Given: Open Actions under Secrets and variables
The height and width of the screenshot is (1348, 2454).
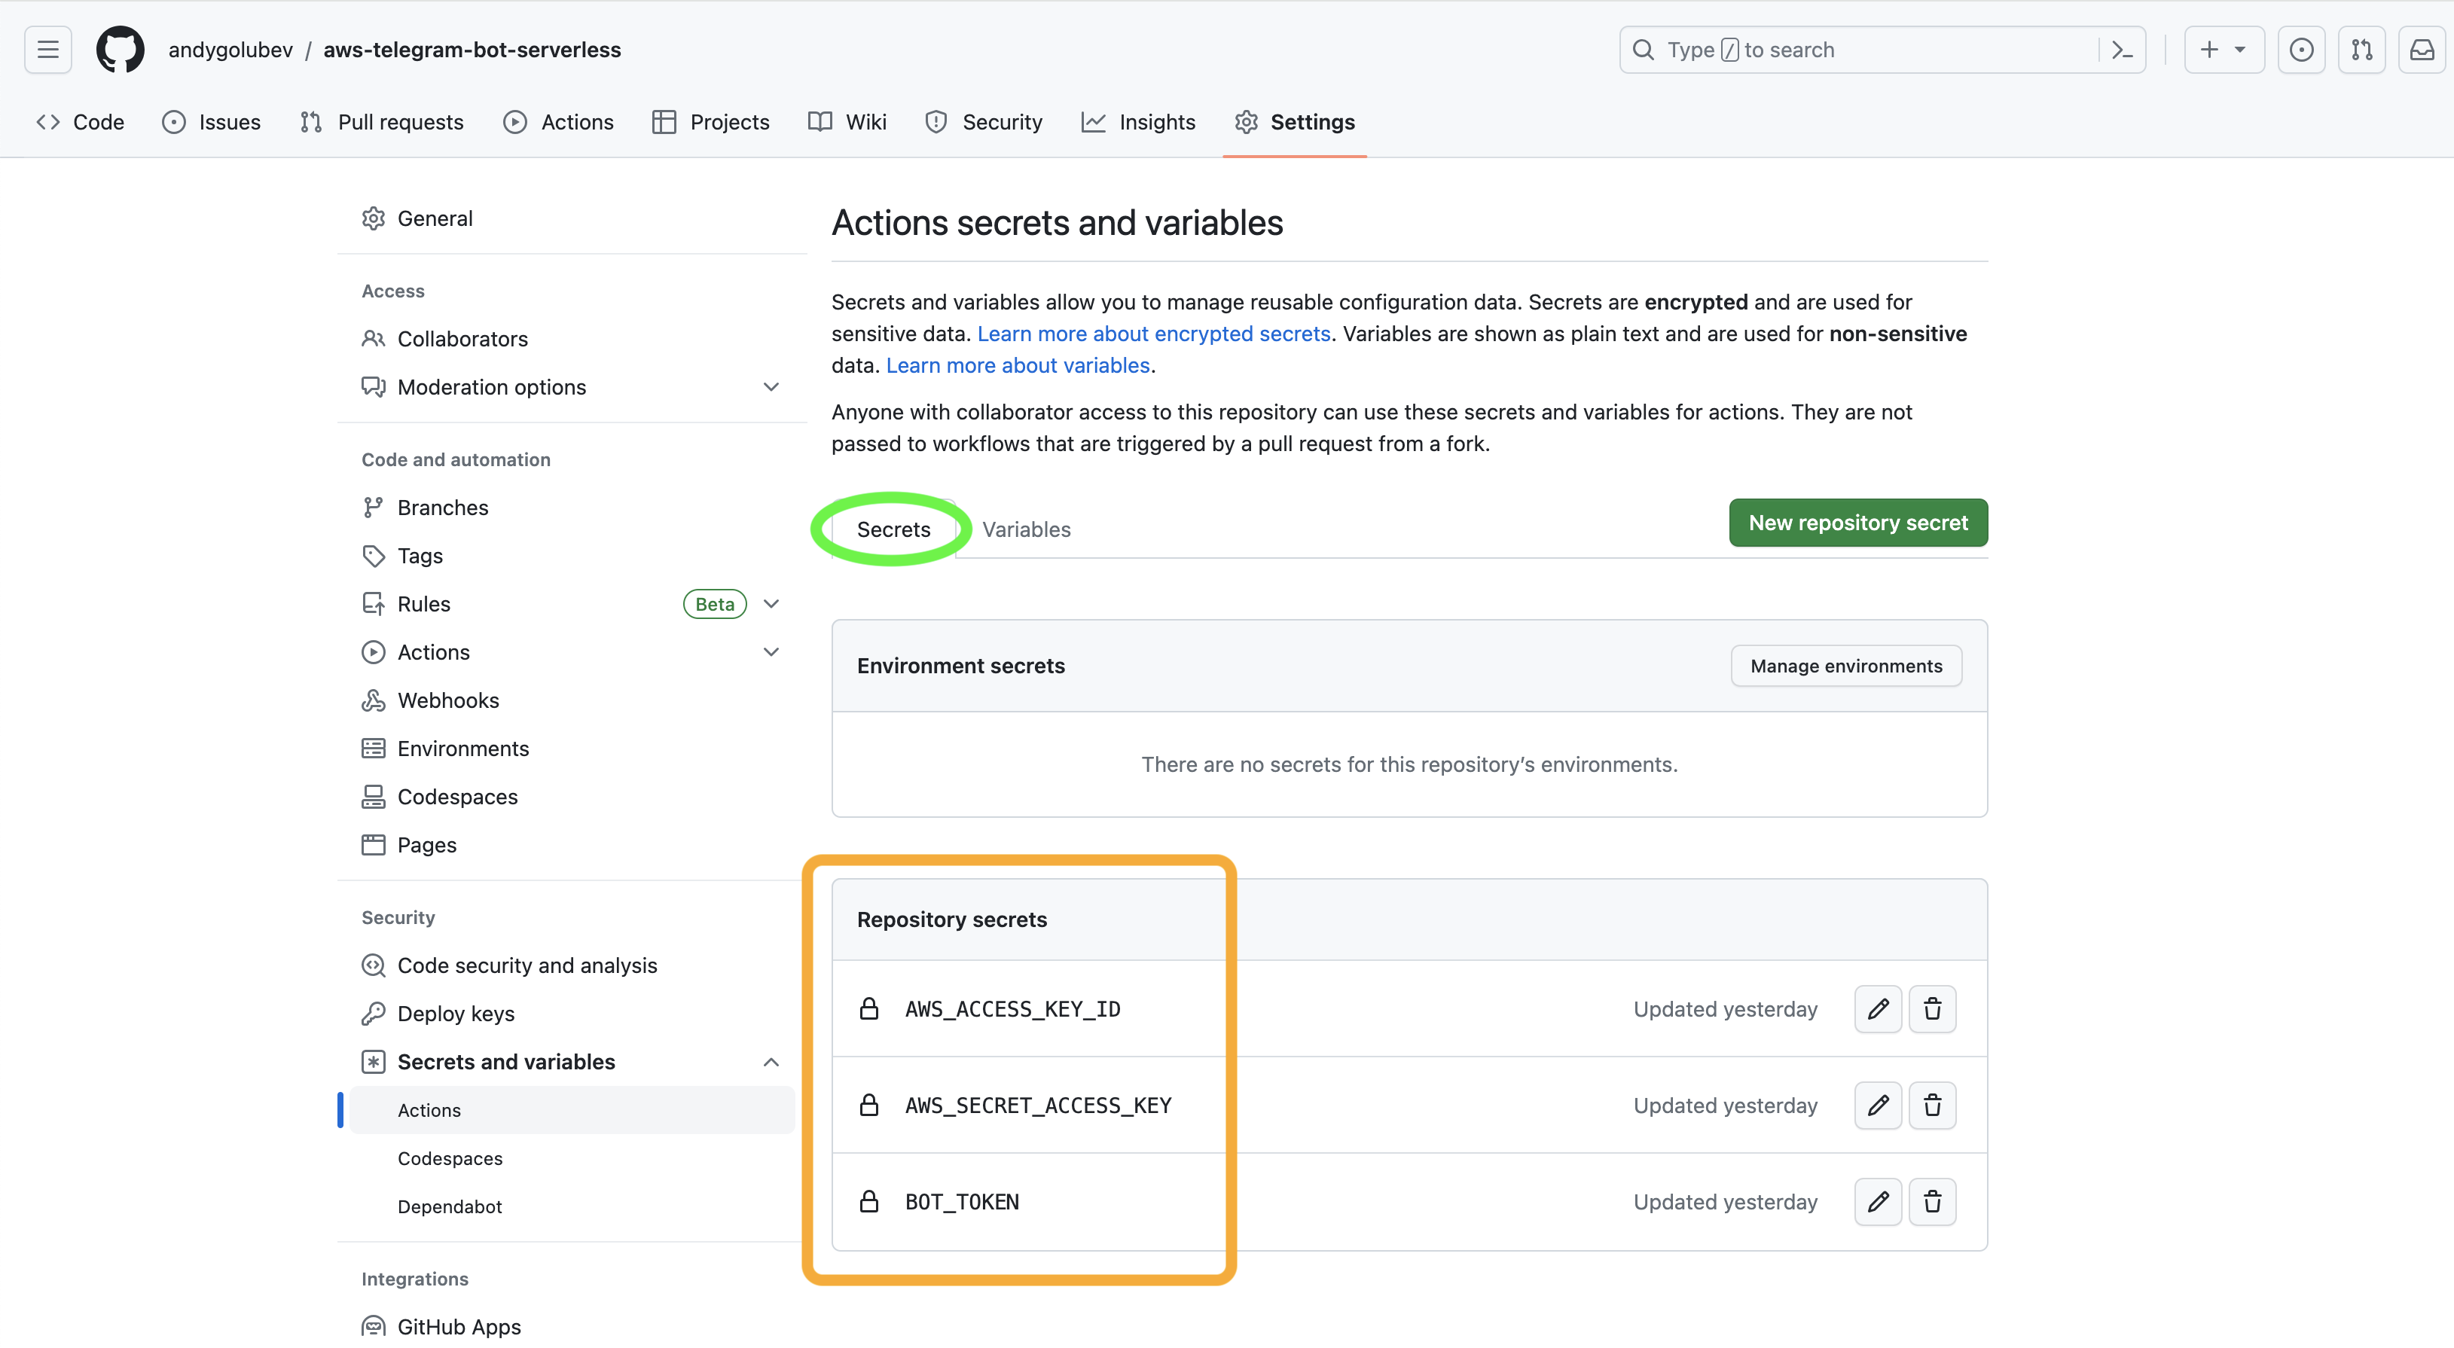Looking at the screenshot, I should point(572,1110).
